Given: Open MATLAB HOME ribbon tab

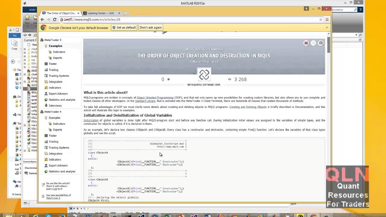Looking at the screenshot, I should click(x=32, y=10).
